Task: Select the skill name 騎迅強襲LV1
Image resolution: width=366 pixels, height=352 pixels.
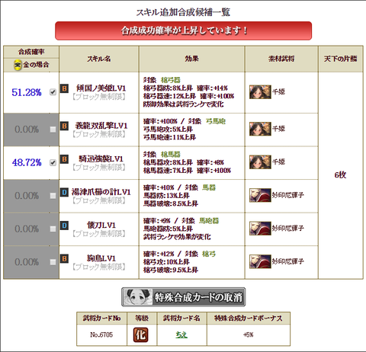Action: pos(101,159)
